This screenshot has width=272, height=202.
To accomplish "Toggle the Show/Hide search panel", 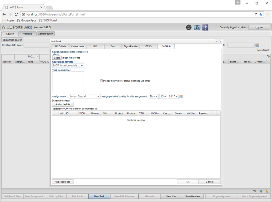I will pos(13,40).
